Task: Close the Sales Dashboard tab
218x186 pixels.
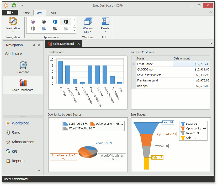Action: coord(78,44)
